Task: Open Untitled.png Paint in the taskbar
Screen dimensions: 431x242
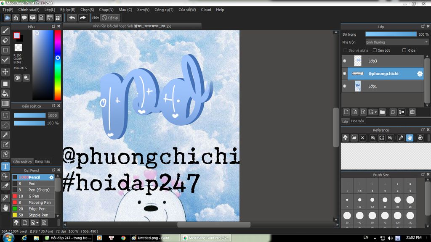Action: (154, 238)
